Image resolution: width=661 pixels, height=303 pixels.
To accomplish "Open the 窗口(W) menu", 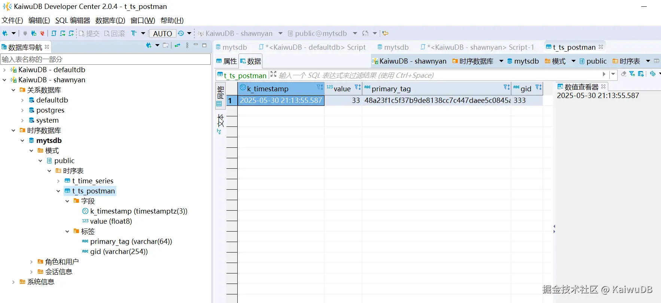I will (x=143, y=20).
